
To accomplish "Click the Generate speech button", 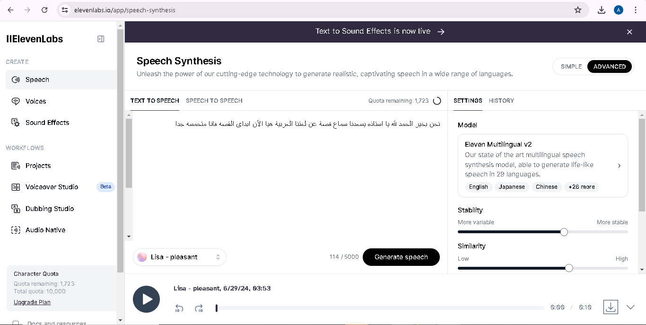I will pyautogui.click(x=401, y=257).
